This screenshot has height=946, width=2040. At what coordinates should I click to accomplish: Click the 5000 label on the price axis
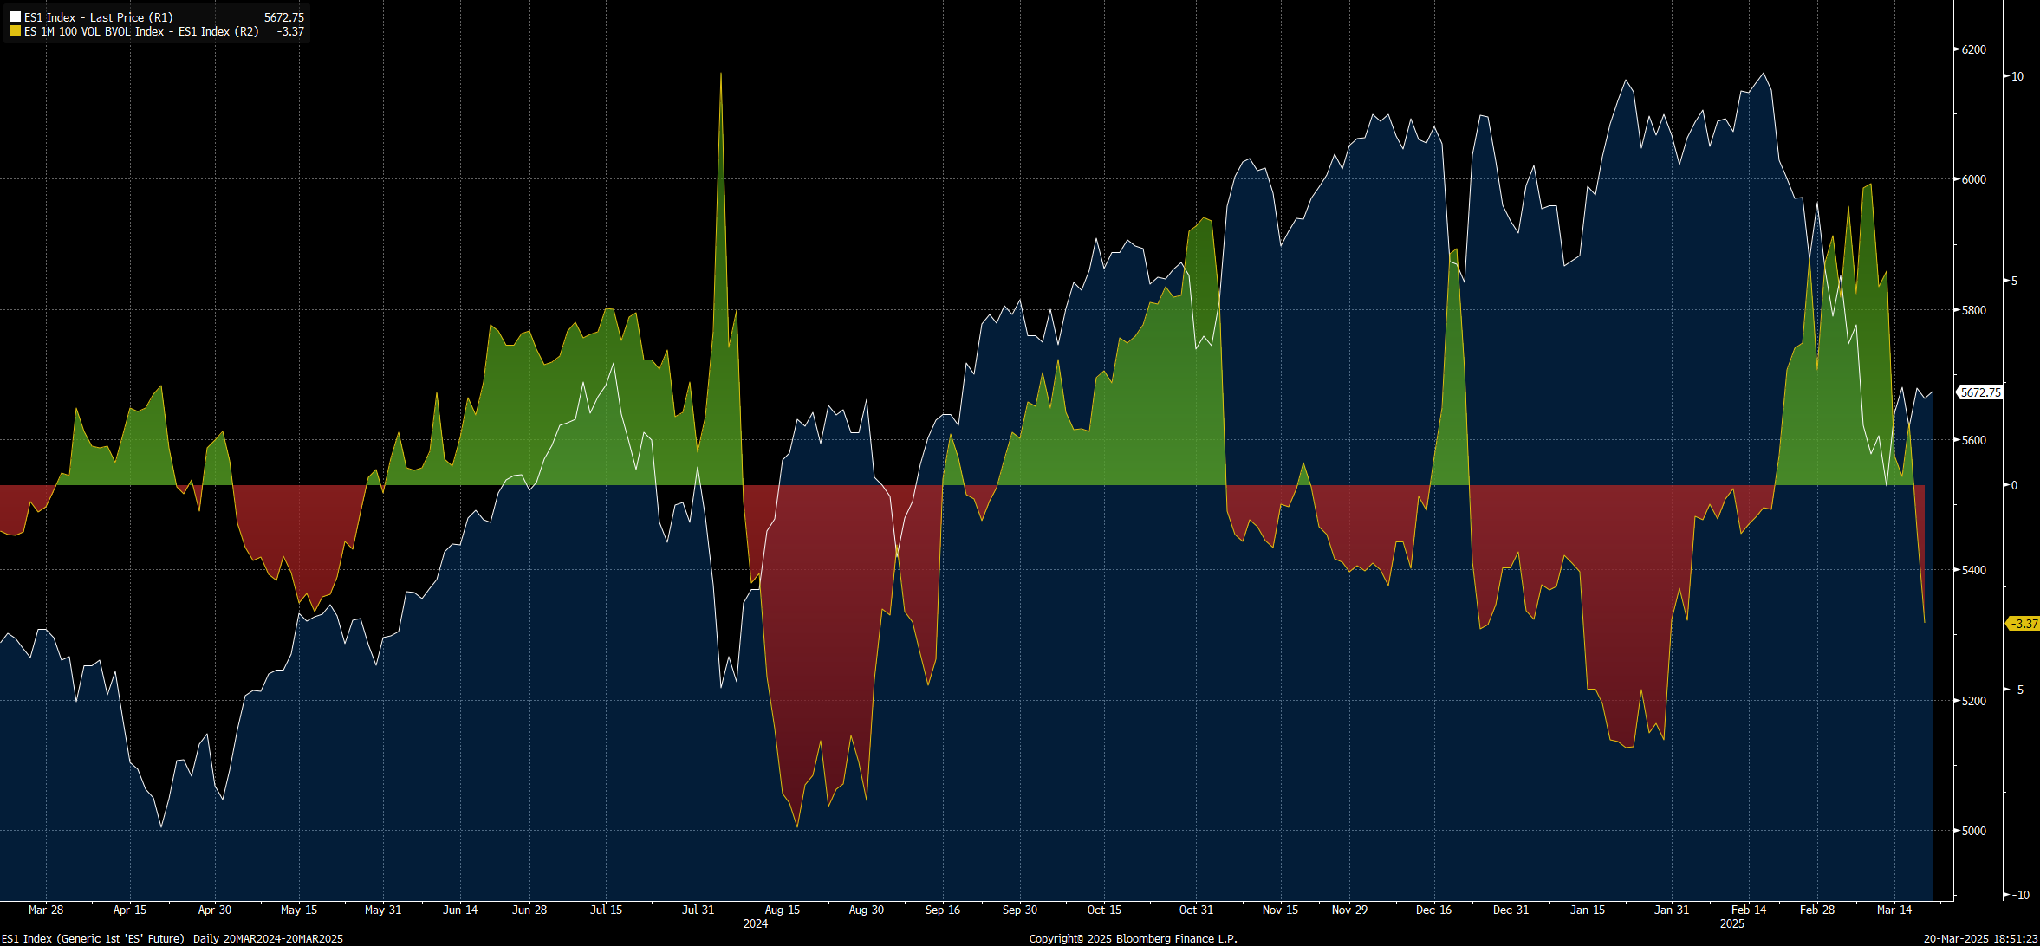pyautogui.click(x=1974, y=831)
